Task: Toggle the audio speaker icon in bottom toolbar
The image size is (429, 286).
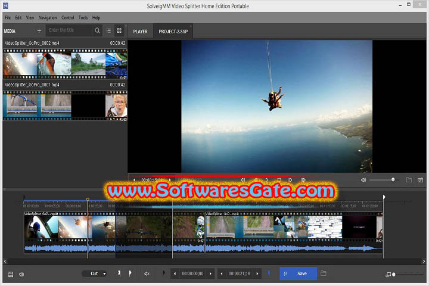Action: pyautogui.click(x=21, y=274)
